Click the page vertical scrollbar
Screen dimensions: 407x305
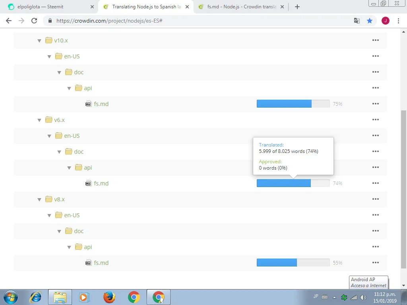point(403,189)
